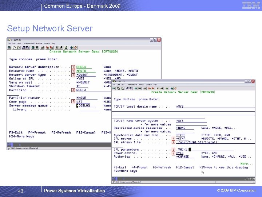The height and width of the screenshot is (197, 262).
Task: Click Index help icon in left window toolbar
Action: [76, 47]
